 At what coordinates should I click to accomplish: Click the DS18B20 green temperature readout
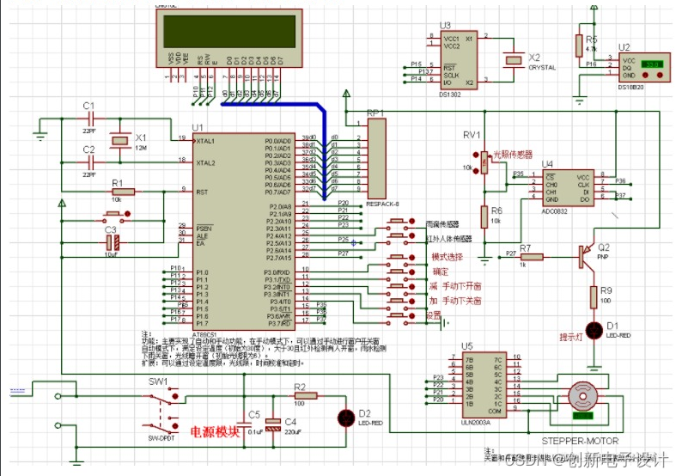point(652,64)
